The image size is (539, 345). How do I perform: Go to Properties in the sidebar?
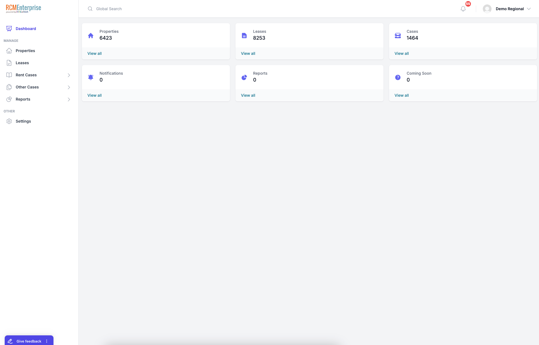[25, 51]
